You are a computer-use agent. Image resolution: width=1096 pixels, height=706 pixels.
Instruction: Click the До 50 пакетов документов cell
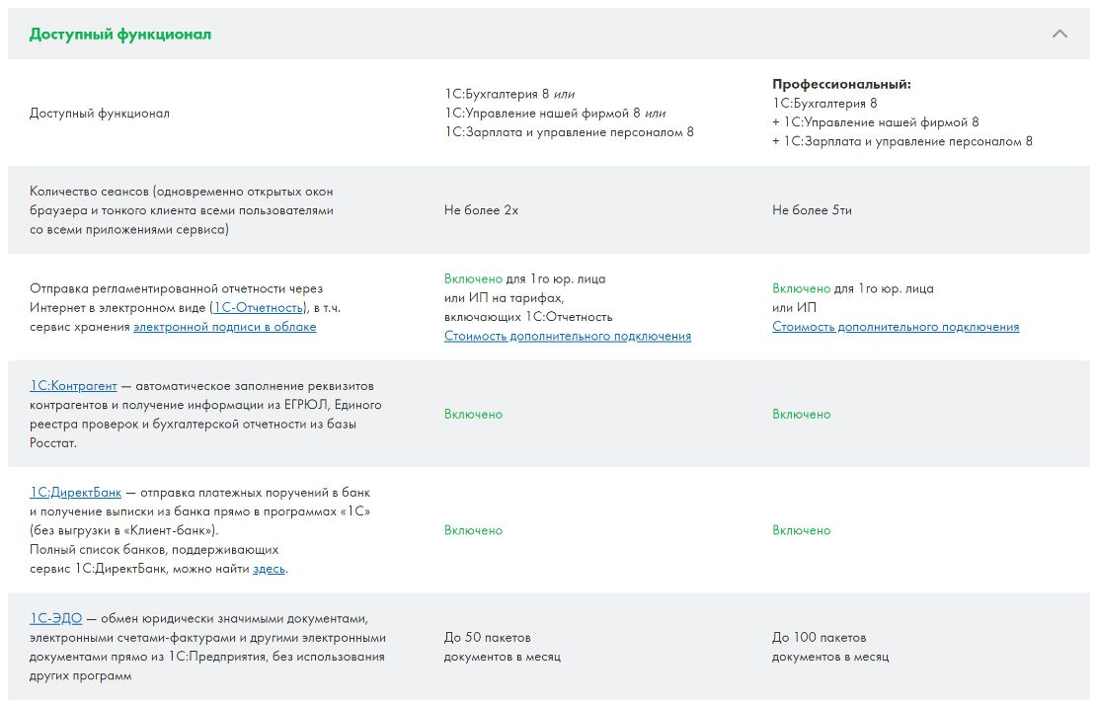point(502,647)
